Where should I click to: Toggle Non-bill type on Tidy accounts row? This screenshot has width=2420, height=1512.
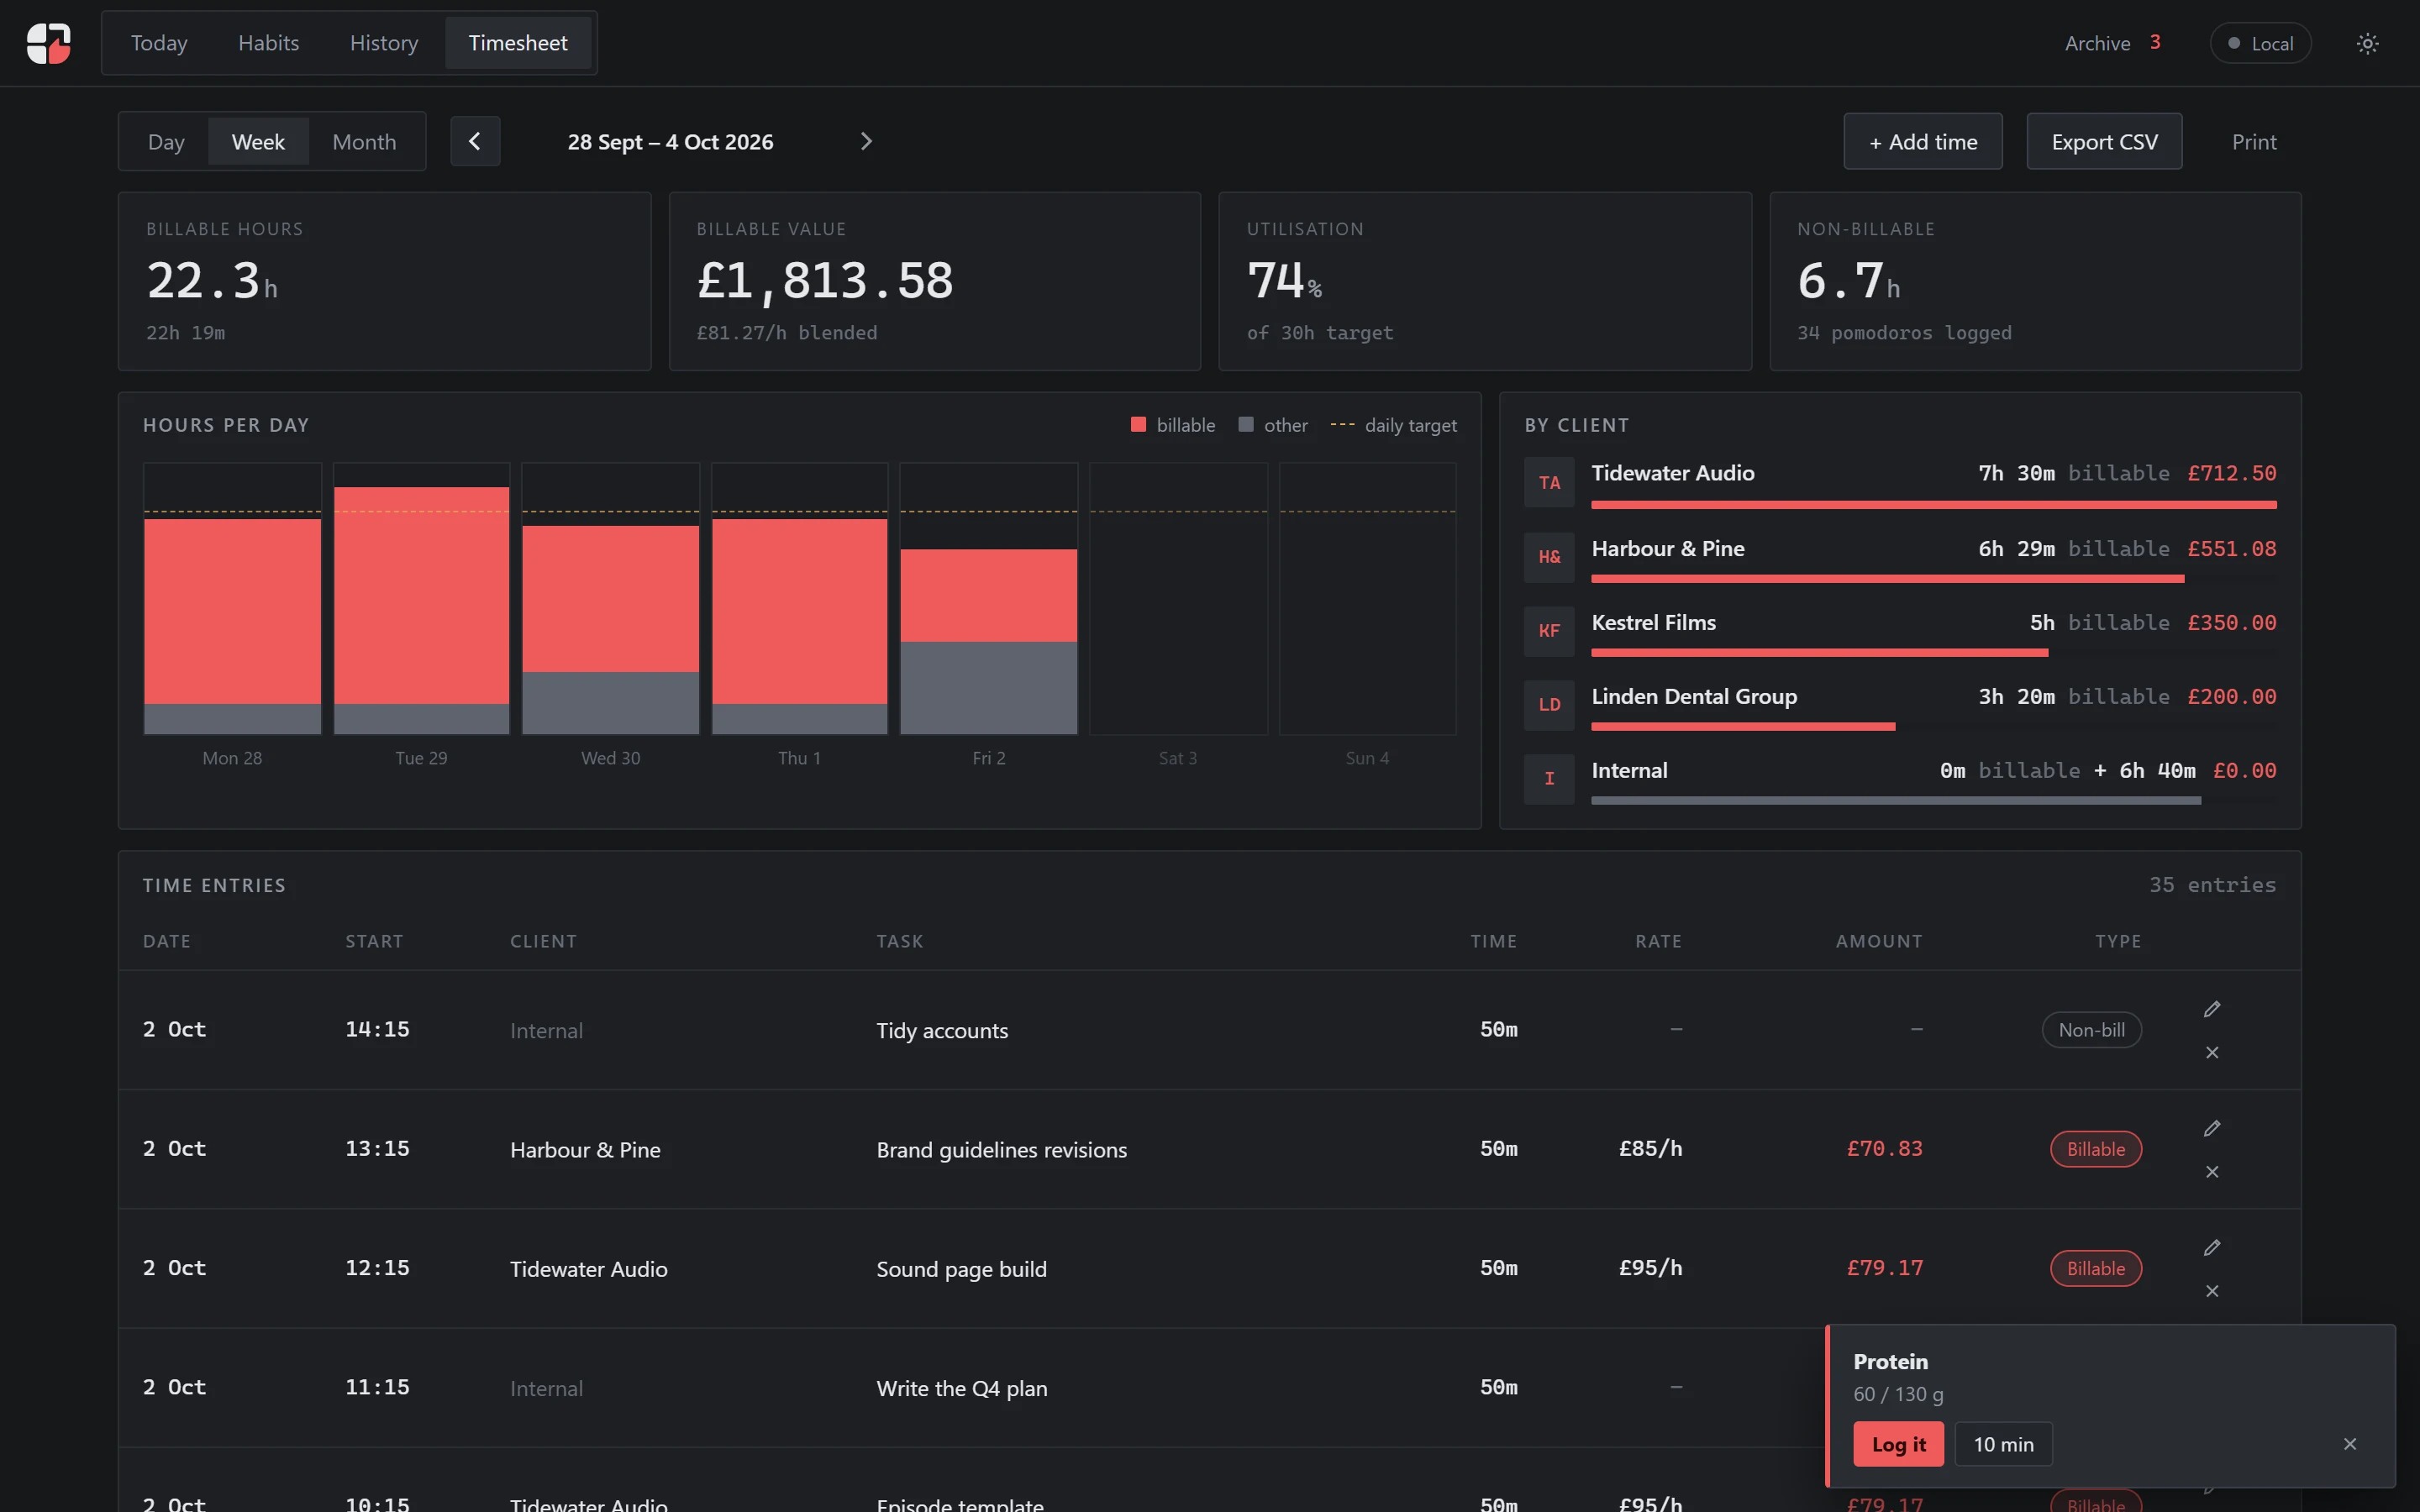2091,1030
